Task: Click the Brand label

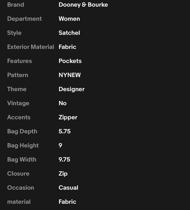Action: 16,5
